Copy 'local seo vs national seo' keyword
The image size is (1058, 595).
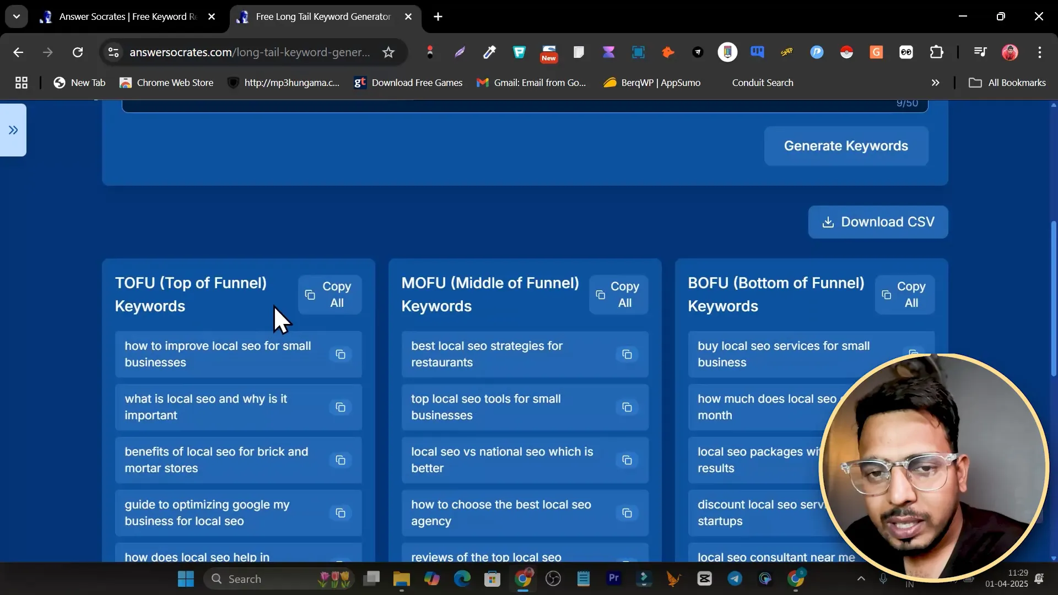point(627,460)
